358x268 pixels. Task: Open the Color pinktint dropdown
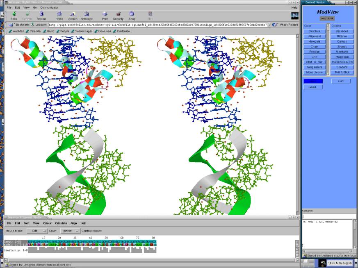69,231
